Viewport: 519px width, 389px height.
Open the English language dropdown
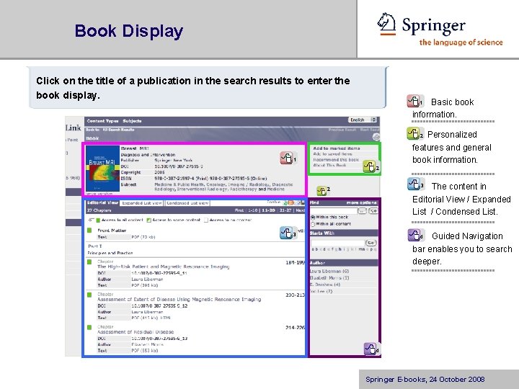tap(363, 120)
